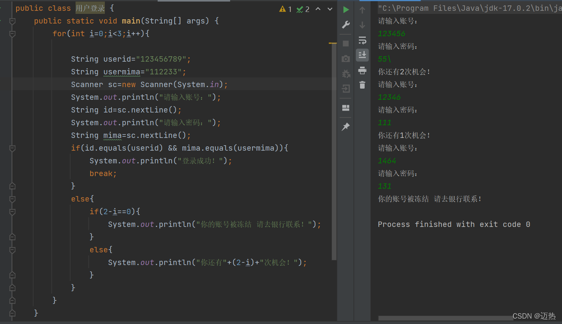Click the Exit icon in Run toolbar
Image resolution: width=562 pixels, height=324 pixels.
(346, 89)
